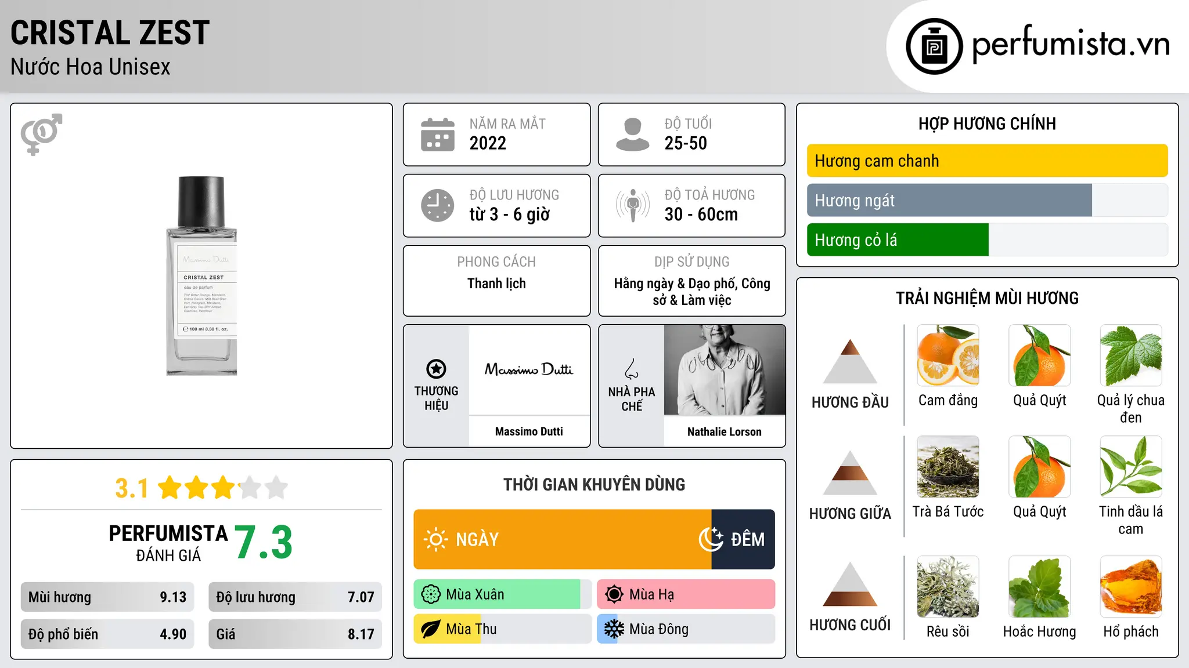The width and height of the screenshot is (1189, 668).
Task: Open the Quả Quýt image in the Hương Giữa row
Action: click(1040, 467)
